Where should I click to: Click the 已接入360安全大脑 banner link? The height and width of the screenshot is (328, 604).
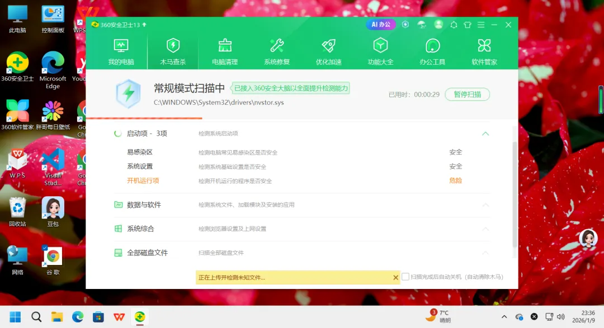click(x=291, y=88)
